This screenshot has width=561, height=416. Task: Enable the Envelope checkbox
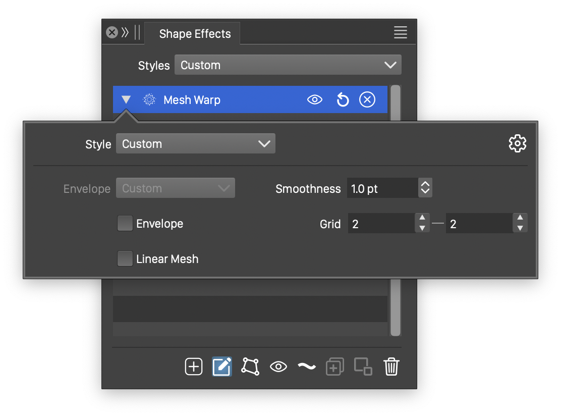pyautogui.click(x=125, y=224)
